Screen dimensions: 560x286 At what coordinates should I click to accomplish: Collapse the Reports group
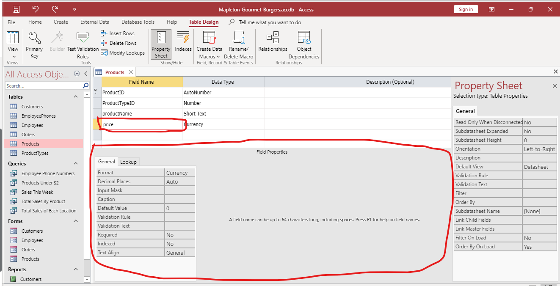tap(76, 269)
